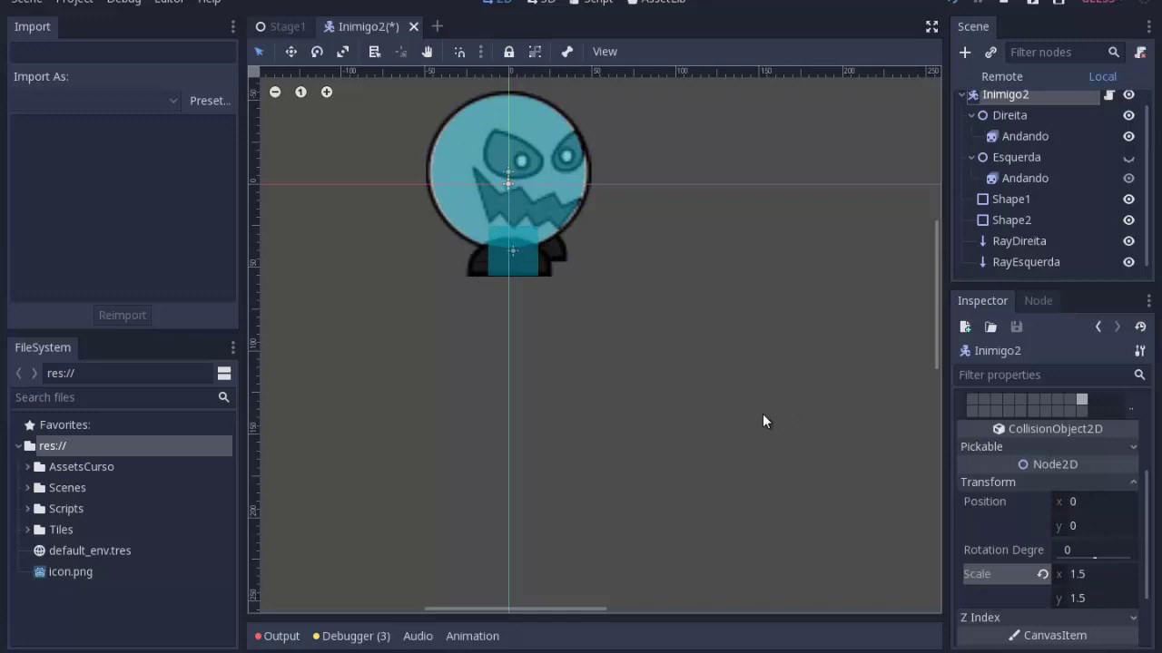
Task: Expand the Pickable section in Inspector
Action: tap(1049, 446)
